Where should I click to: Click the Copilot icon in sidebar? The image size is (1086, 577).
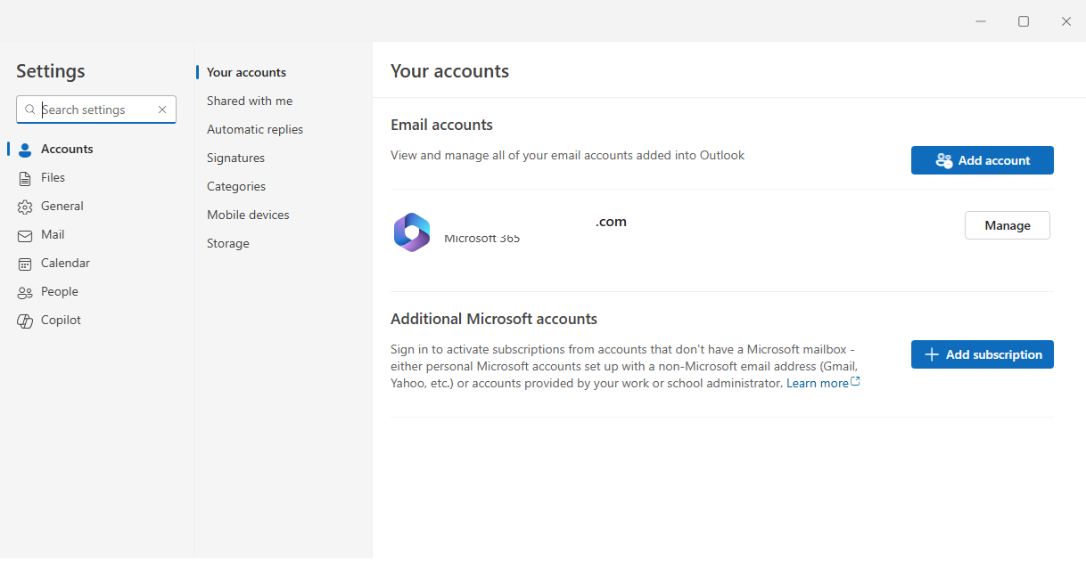coord(25,321)
